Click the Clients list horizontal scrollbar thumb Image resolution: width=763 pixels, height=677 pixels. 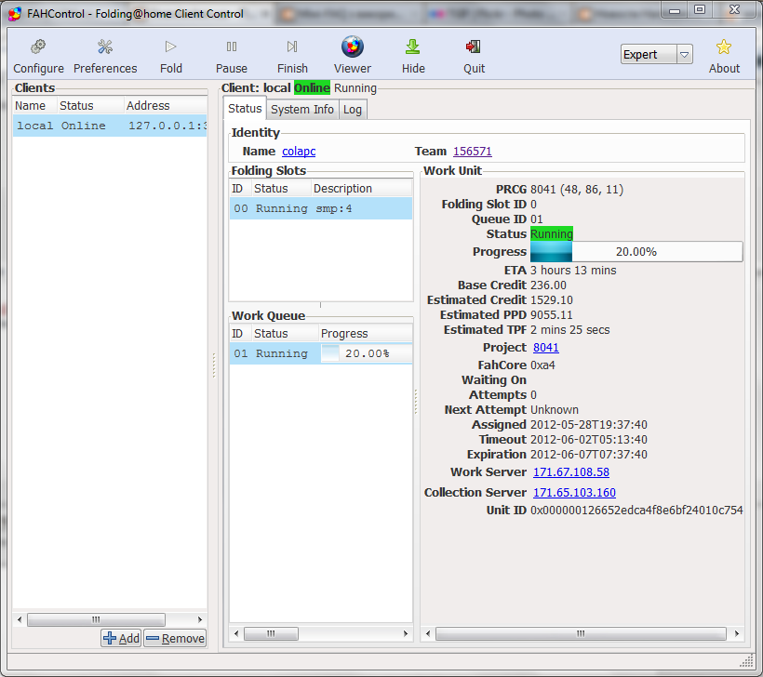pyautogui.click(x=96, y=619)
